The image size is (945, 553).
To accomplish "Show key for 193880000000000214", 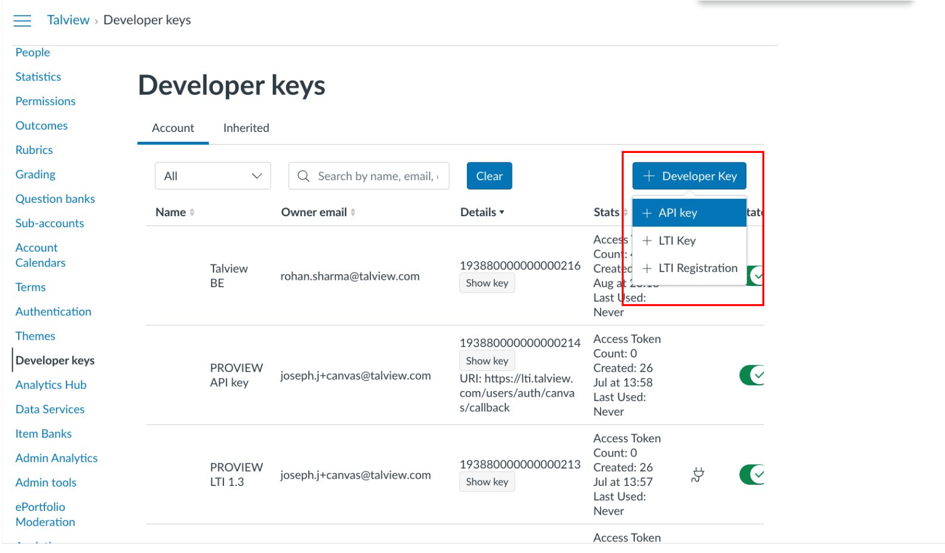I will 487,361.
